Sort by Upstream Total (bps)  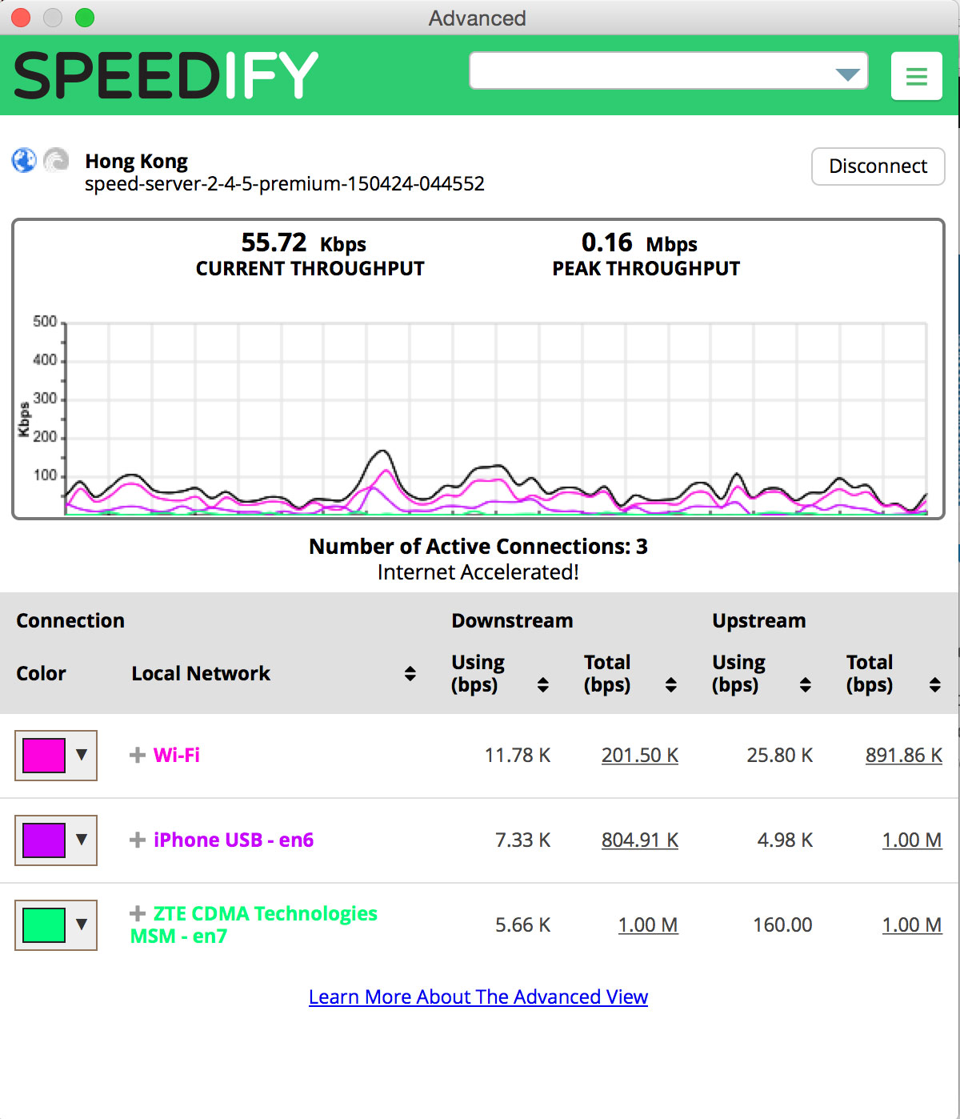pyautogui.click(x=935, y=684)
